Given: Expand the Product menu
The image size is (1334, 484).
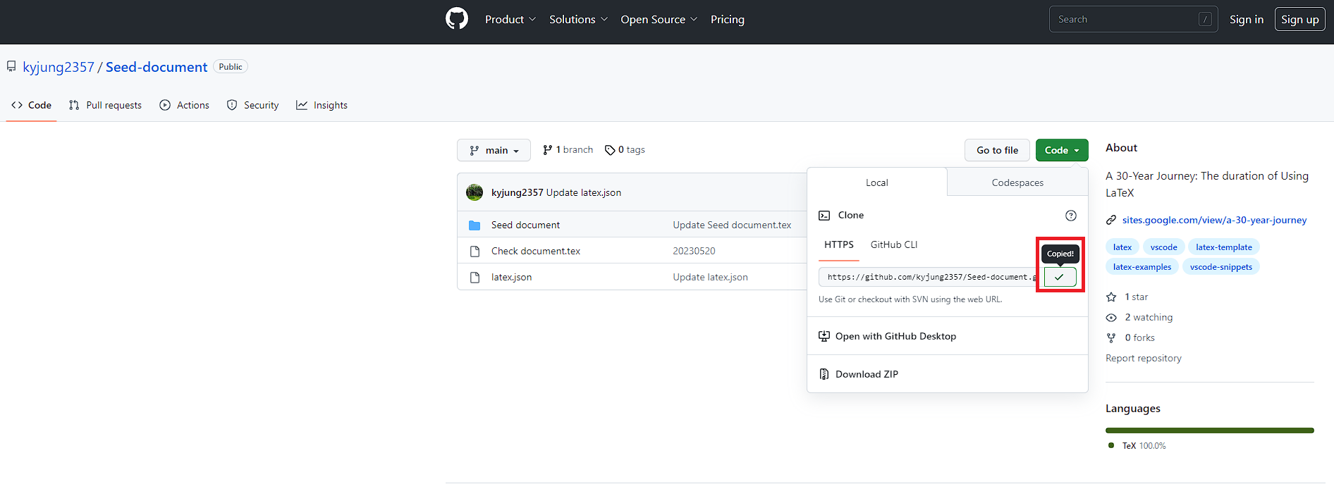Looking at the screenshot, I should (x=510, y=20).
